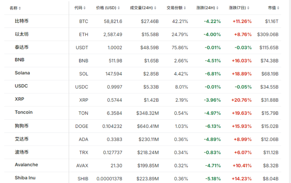Sort by the 名称 column sort arrows
291x183 pixels.
coord(20,8)
